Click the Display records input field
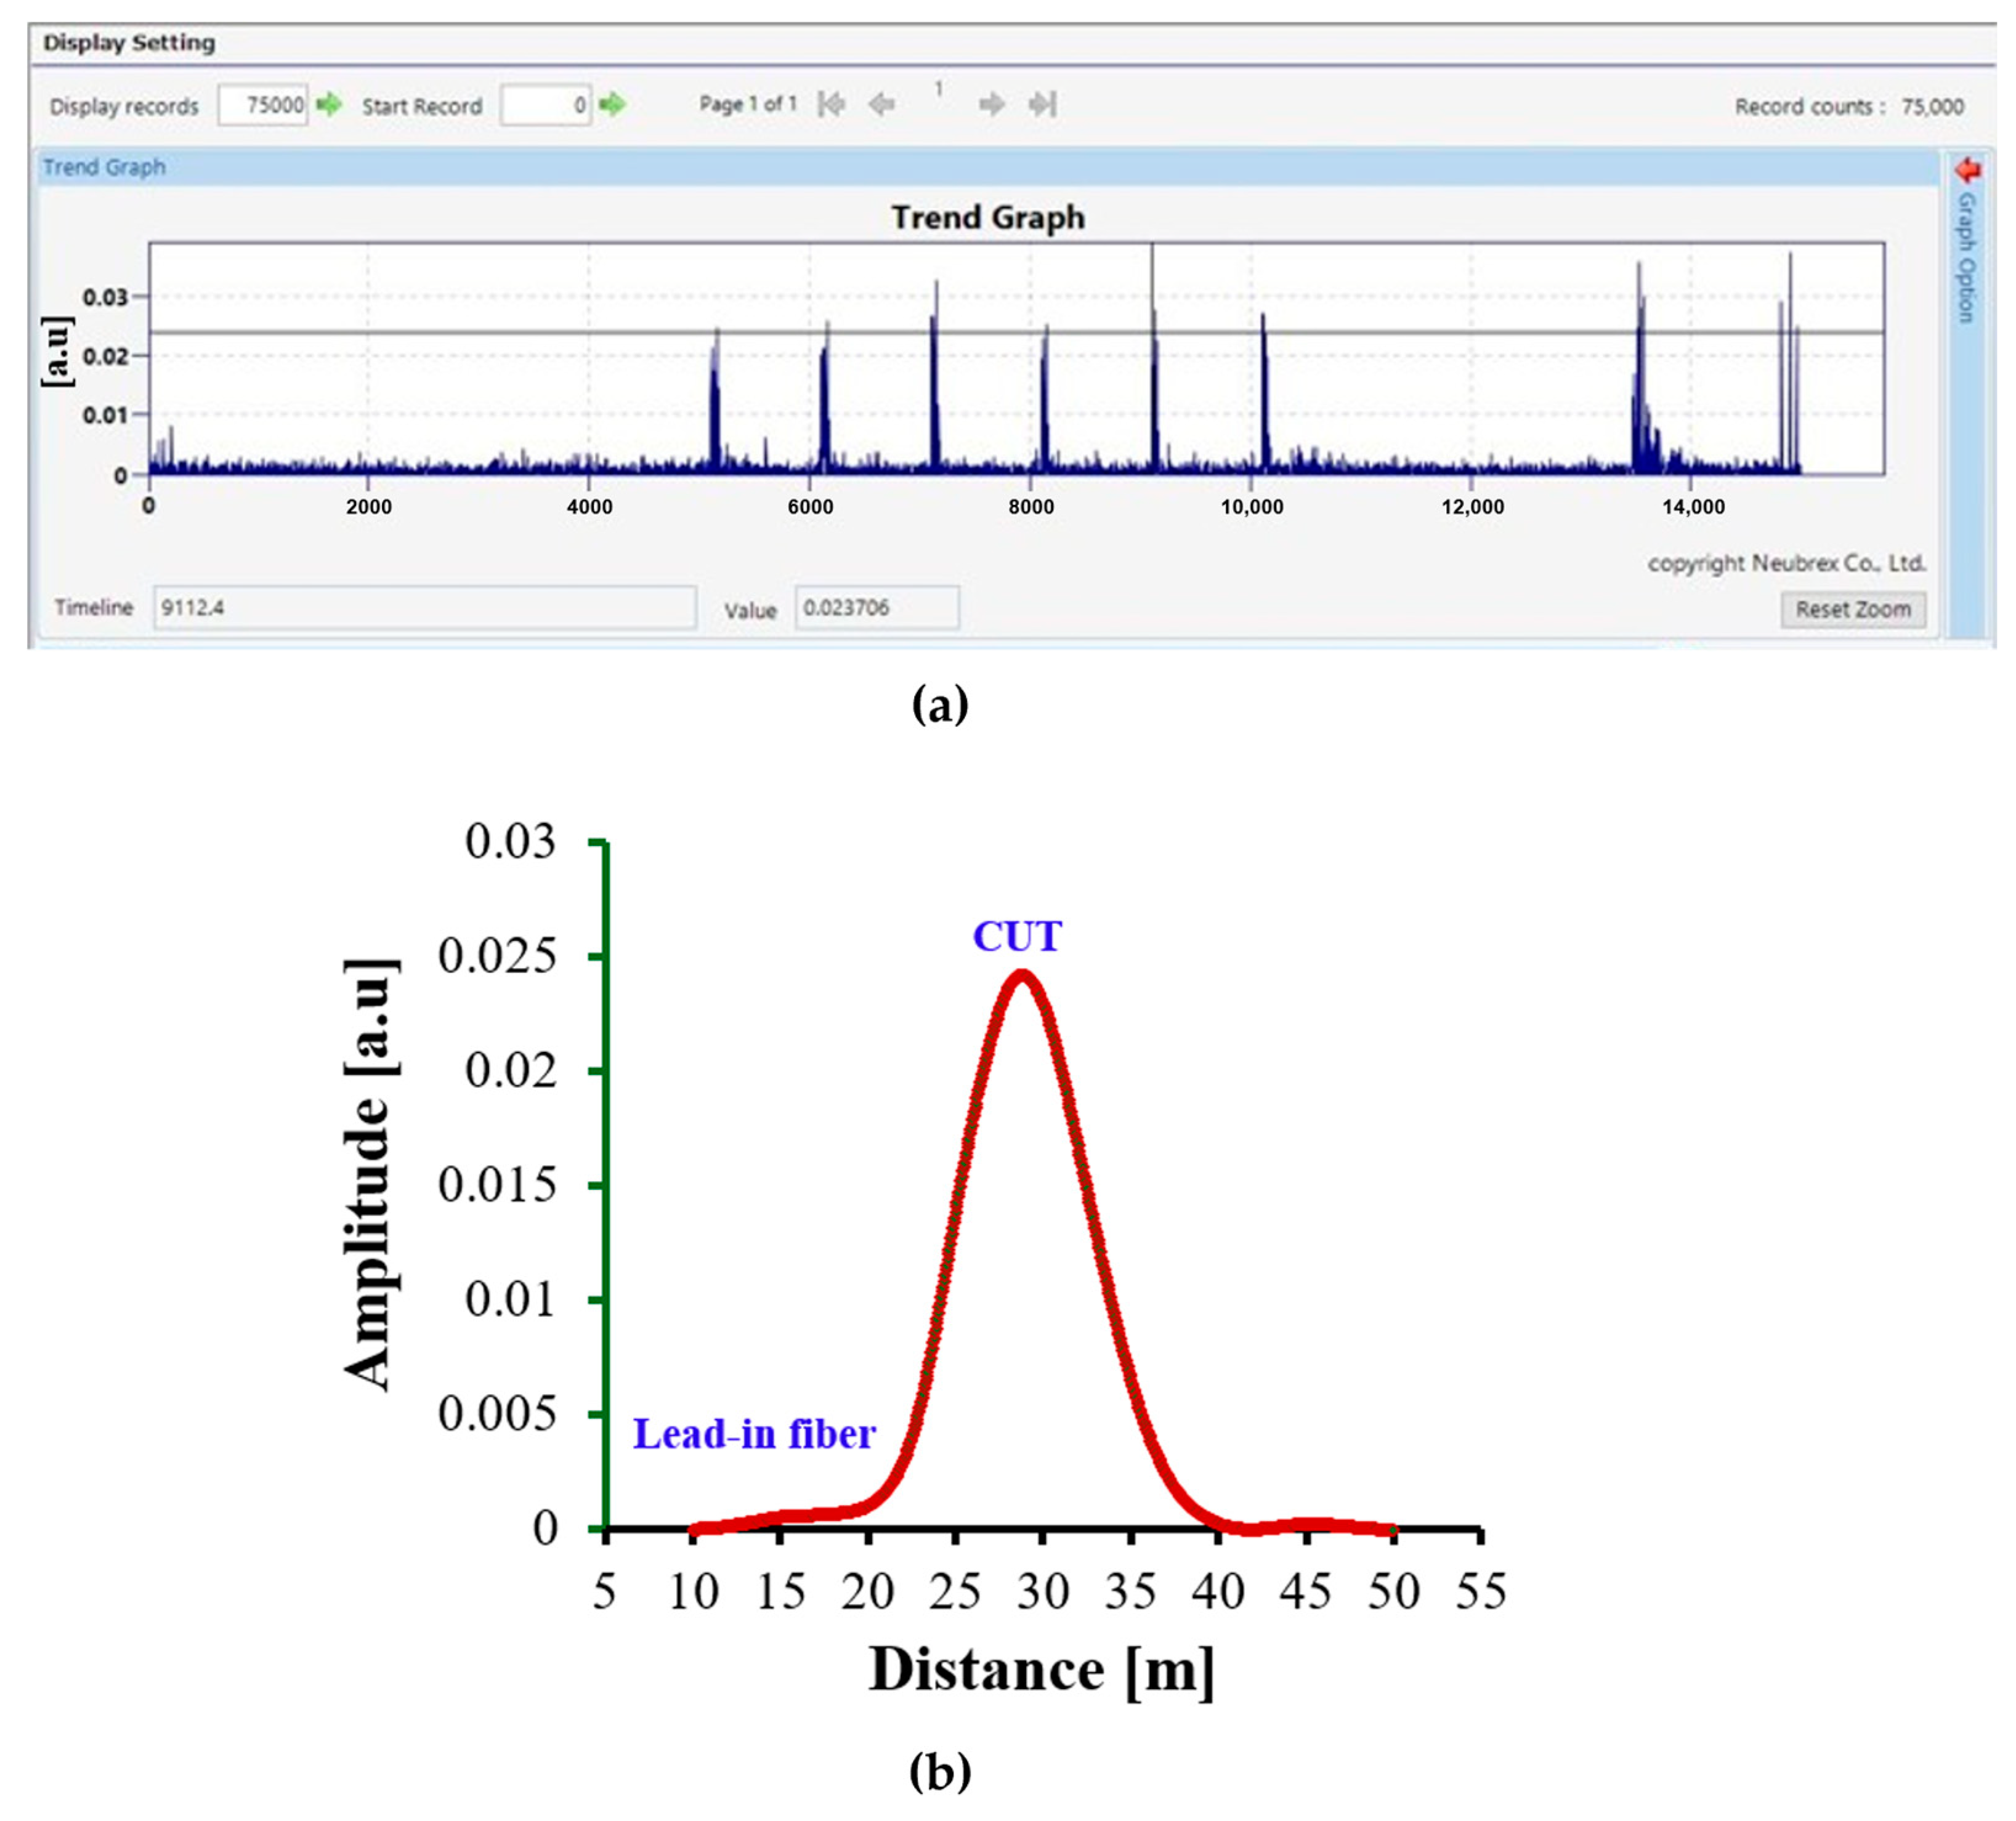Viewport: 2016px width, 1821px height. point(262,105)
